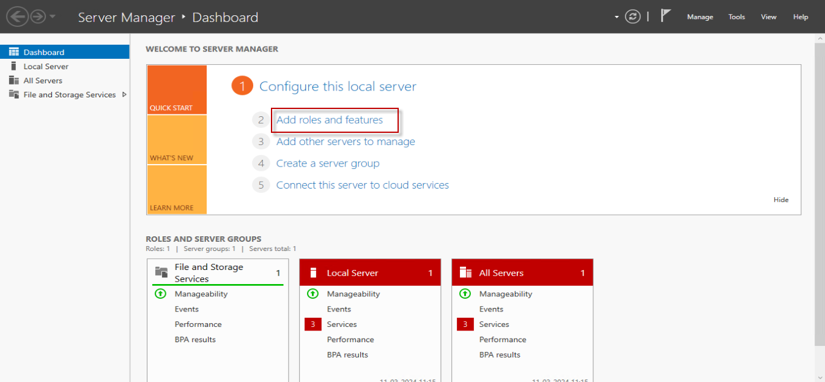The height and width of the screenshot is (382, 825).
Task: Click Configure this local server link
Action: [338, 86]
